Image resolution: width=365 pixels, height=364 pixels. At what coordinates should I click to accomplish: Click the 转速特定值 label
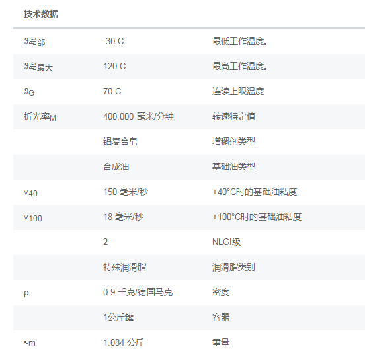tap(233, 116)
